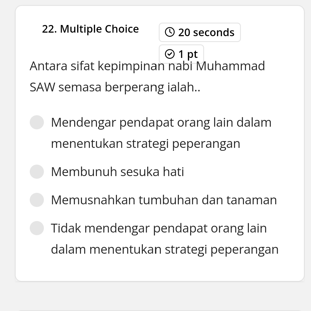
Task: Click the clock icon beside 20 seconds
Action: pos(170,32)
